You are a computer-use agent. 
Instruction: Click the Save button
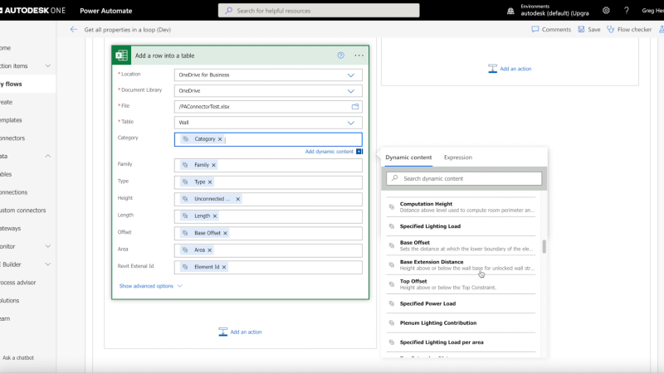coord(589,29)
